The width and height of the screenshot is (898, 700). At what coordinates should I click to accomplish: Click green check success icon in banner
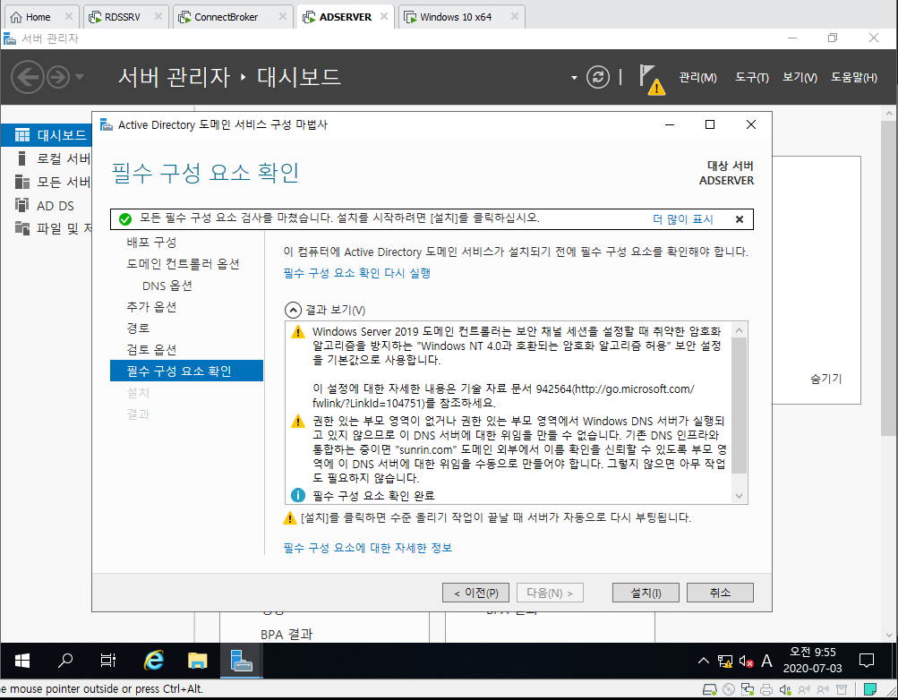point(124,219)
